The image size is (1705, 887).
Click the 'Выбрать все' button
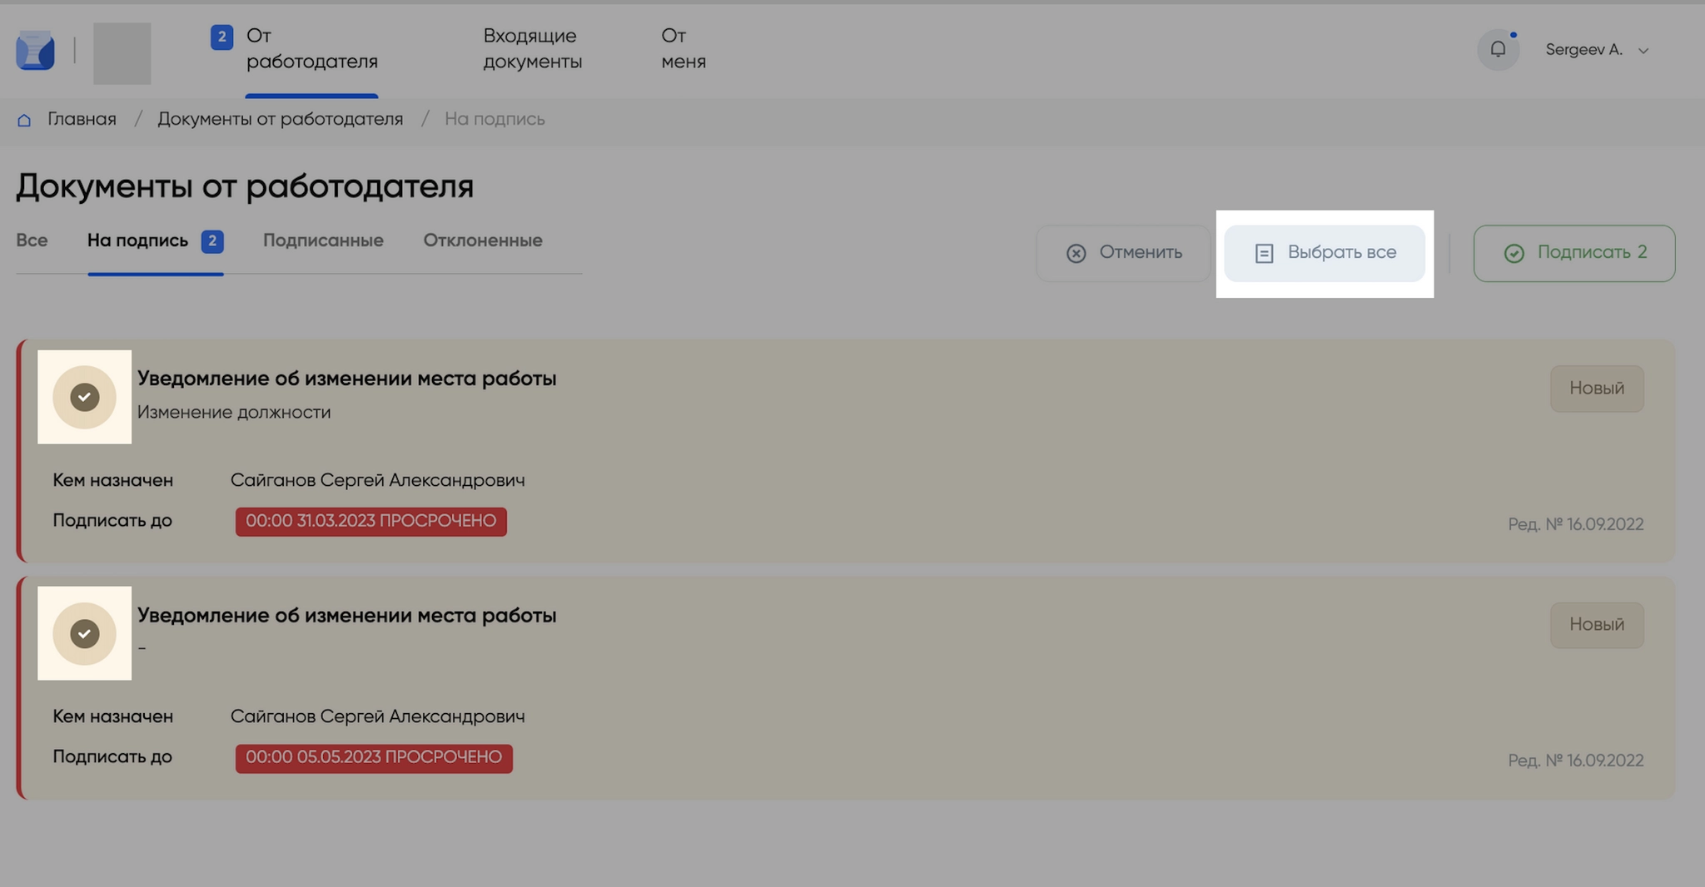[1324, 253]
